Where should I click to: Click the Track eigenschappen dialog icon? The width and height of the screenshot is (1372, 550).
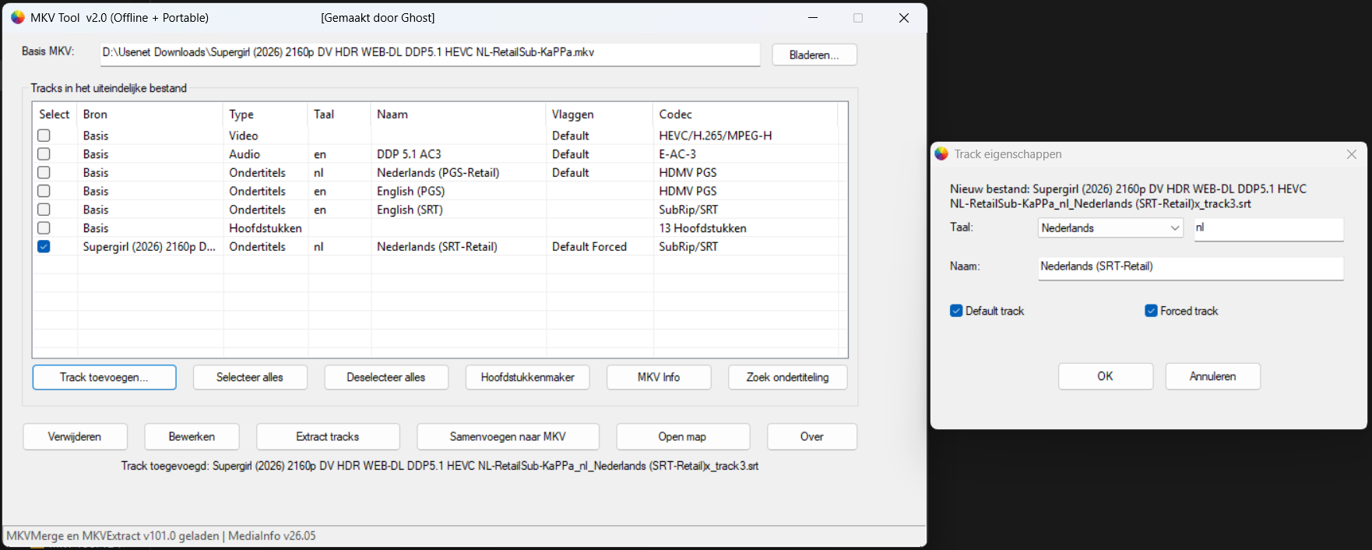click(x=941, y=153)
